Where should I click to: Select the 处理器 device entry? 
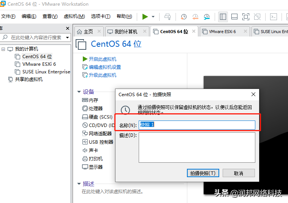point(95,108)
